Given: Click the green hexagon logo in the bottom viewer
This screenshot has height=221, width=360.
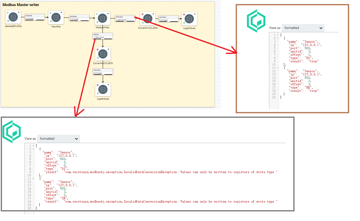Looking at the screenshot, I should pos(12,132).
